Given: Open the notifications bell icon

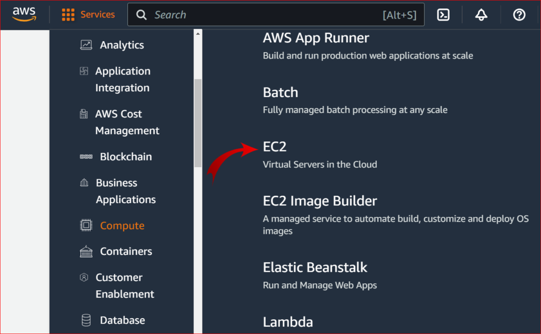Looking at the screenshot, I should 481,15.
